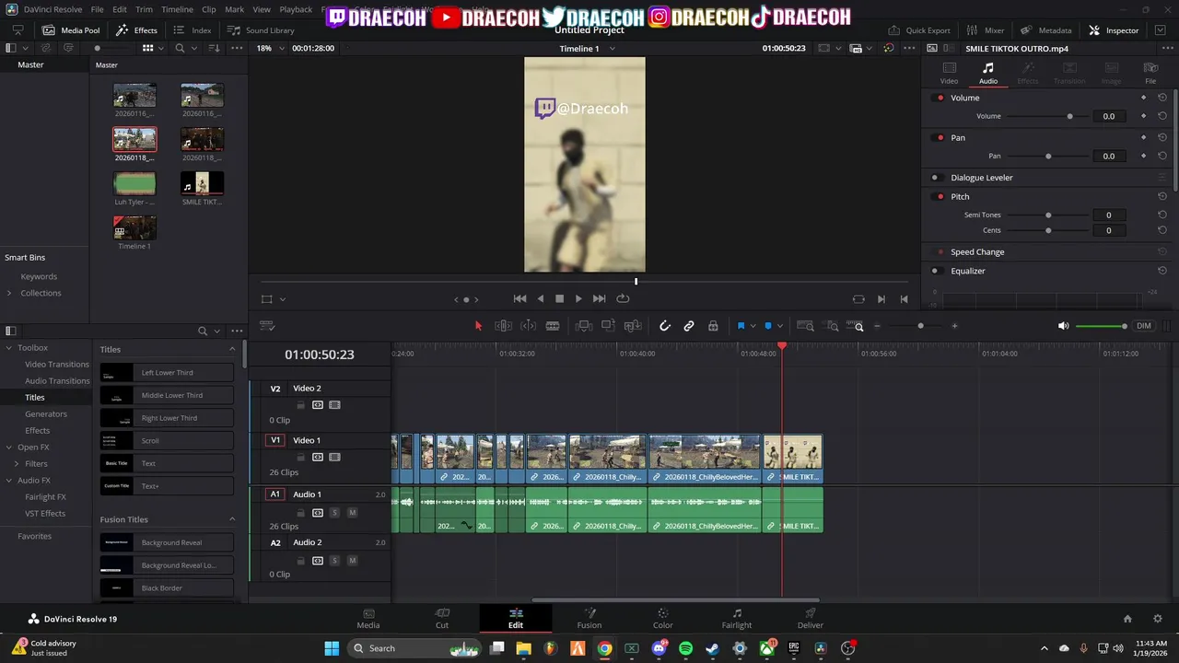The width and height of the screenshot is (1179, 663).
Task: Expand the Collections smart bin
Action: click(9, 293)
